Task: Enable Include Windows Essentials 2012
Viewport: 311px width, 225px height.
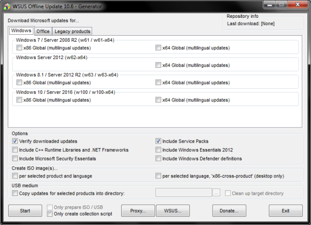Action: [158, 150]
